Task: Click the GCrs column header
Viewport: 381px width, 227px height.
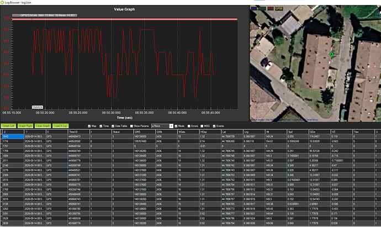Action: click(x=319, y=132)
